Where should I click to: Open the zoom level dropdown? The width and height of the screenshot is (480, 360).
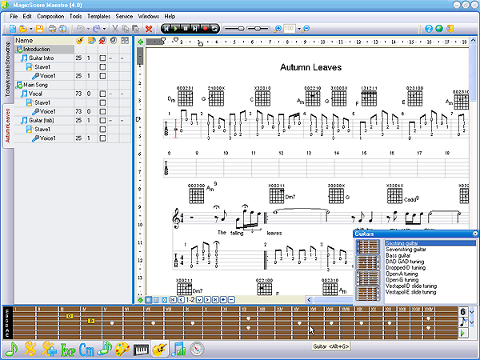point(299,29)
